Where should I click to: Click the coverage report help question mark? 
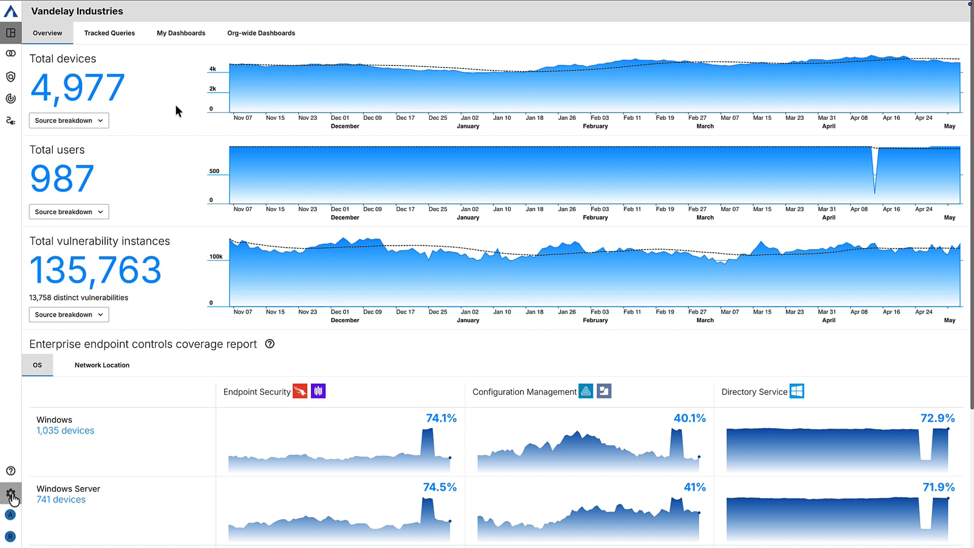coord(270,344)
